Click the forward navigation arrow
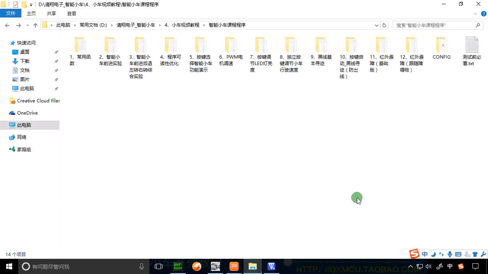 coord(18,25)
